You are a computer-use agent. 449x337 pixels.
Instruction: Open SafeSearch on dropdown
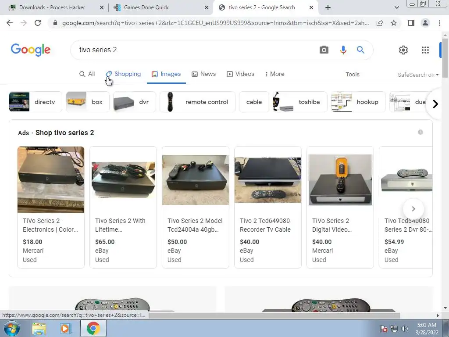(418, 75)
